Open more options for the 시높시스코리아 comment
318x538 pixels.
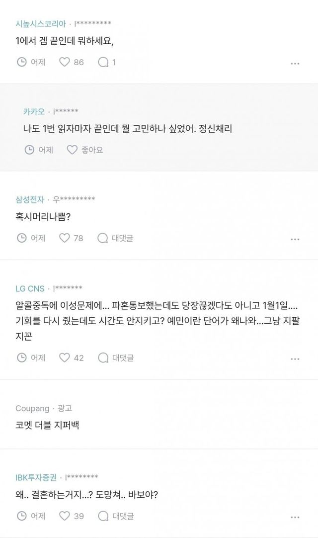[295, 64]
